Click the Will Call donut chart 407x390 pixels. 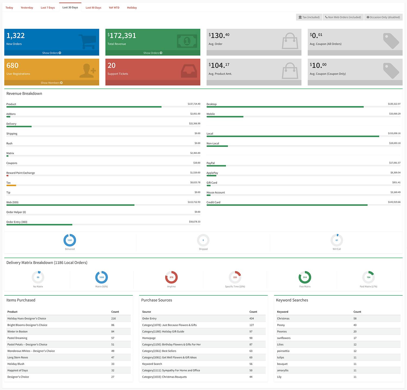(337, 240)
